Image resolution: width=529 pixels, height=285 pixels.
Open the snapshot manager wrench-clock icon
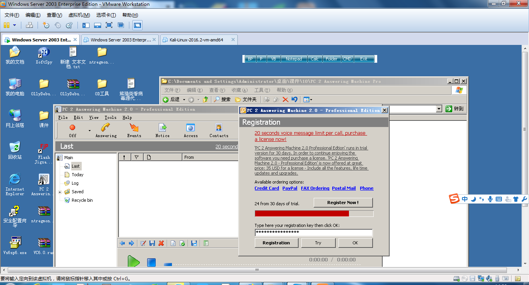[x=69, y=25]
